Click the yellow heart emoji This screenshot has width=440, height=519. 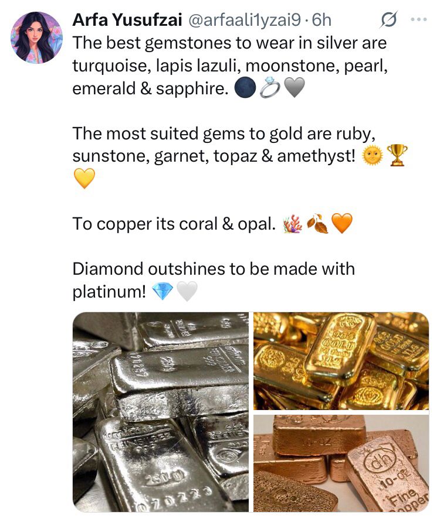(84, 178)
